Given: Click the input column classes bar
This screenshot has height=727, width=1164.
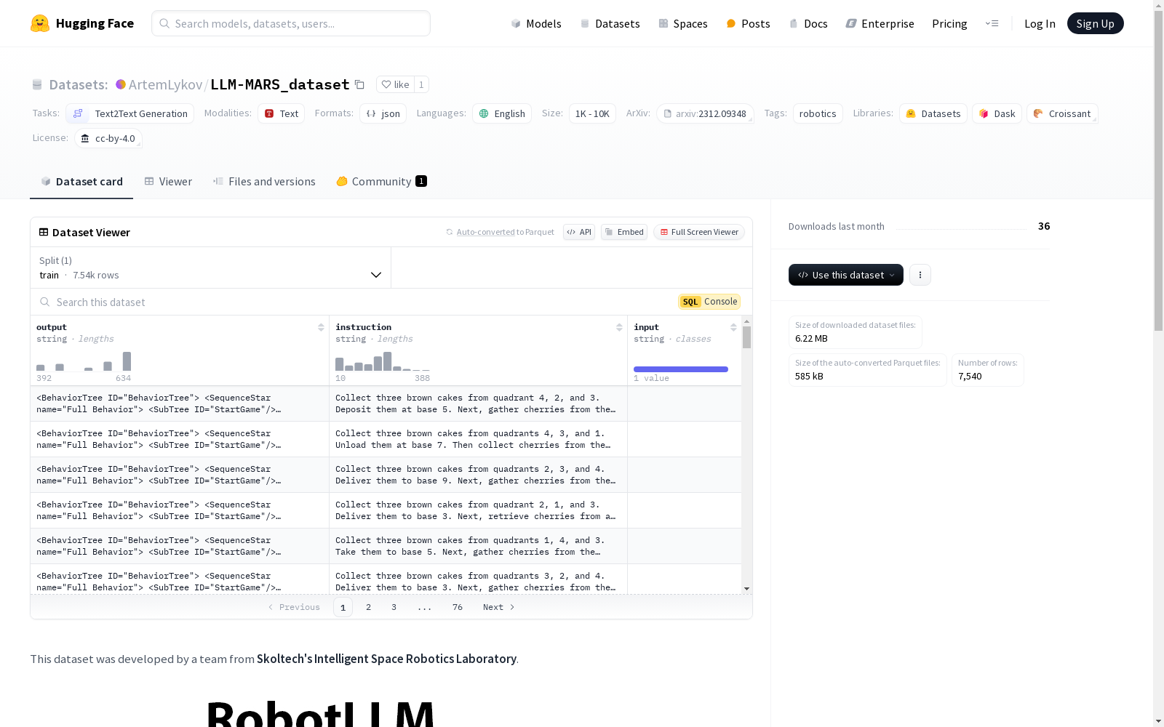Looking at the screenshot, I should coord(681,369).
